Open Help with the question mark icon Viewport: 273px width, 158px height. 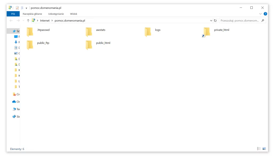click(265, 14)
